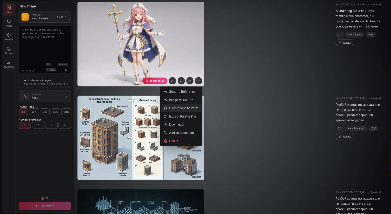Click the eraser icon on the cleric image

[x=173, y=81]
